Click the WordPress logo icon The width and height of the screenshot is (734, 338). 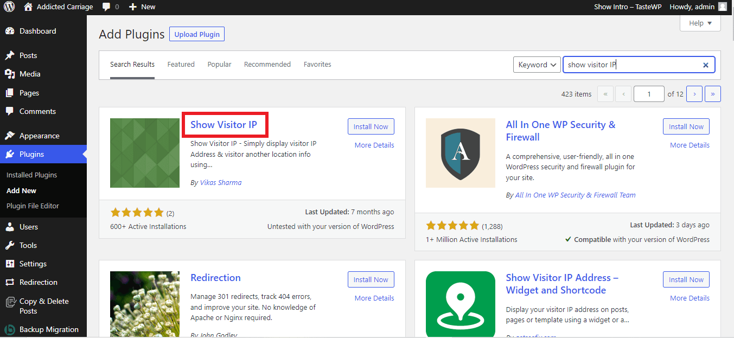[x=9, y=7]
